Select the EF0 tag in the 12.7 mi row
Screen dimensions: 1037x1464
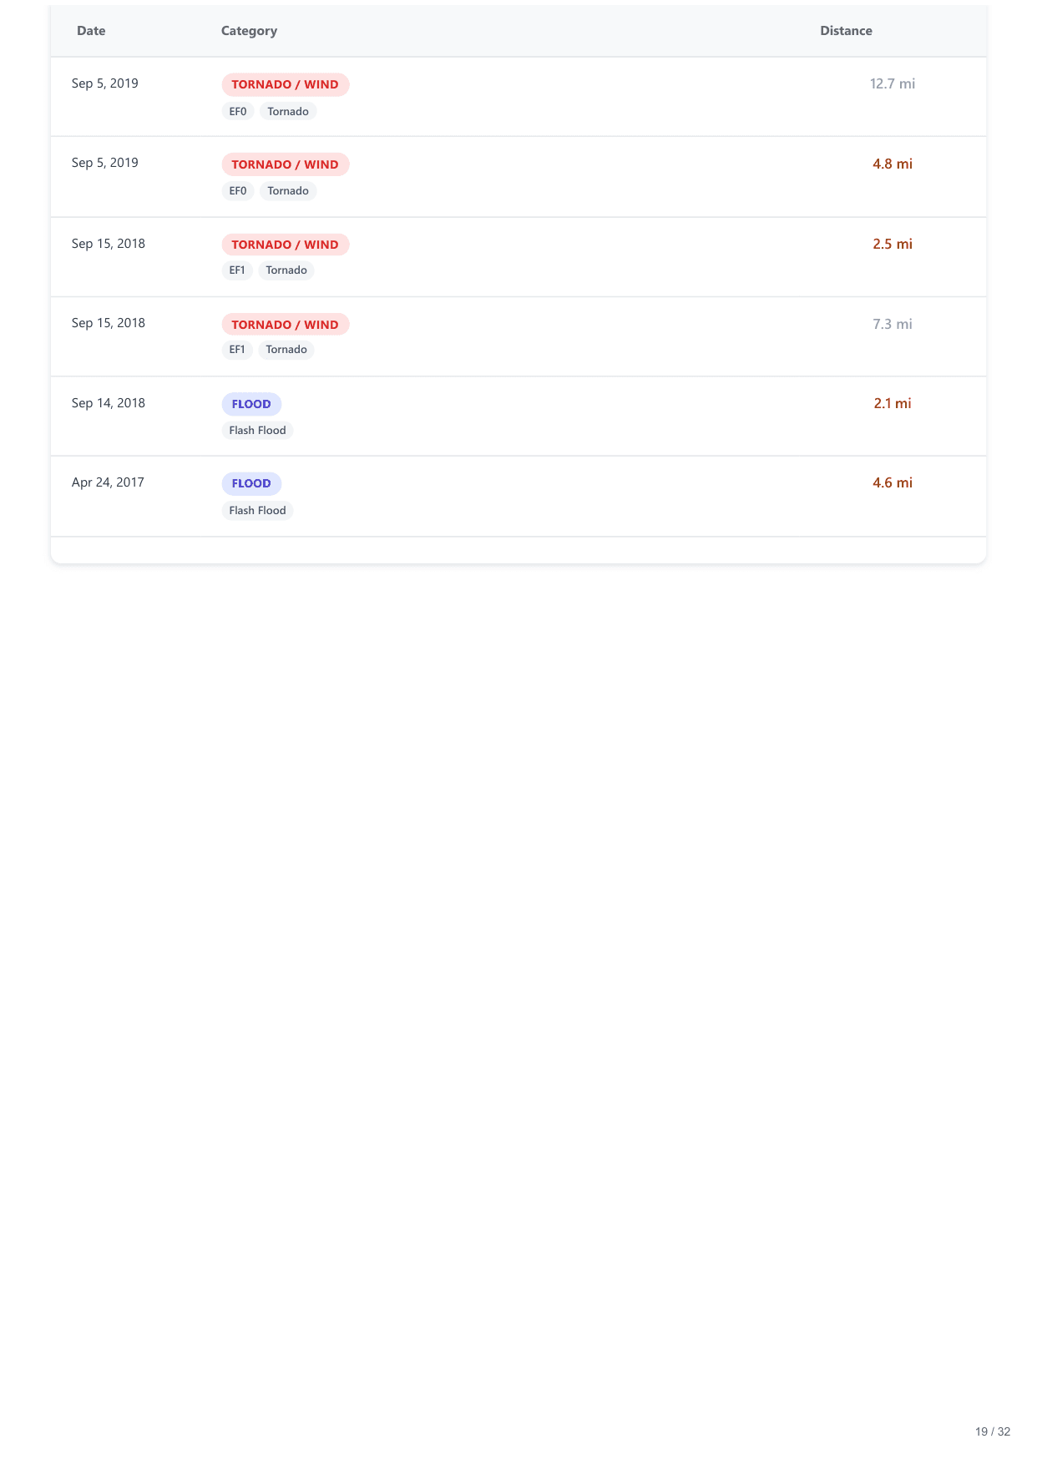click(x=238, y=111)
